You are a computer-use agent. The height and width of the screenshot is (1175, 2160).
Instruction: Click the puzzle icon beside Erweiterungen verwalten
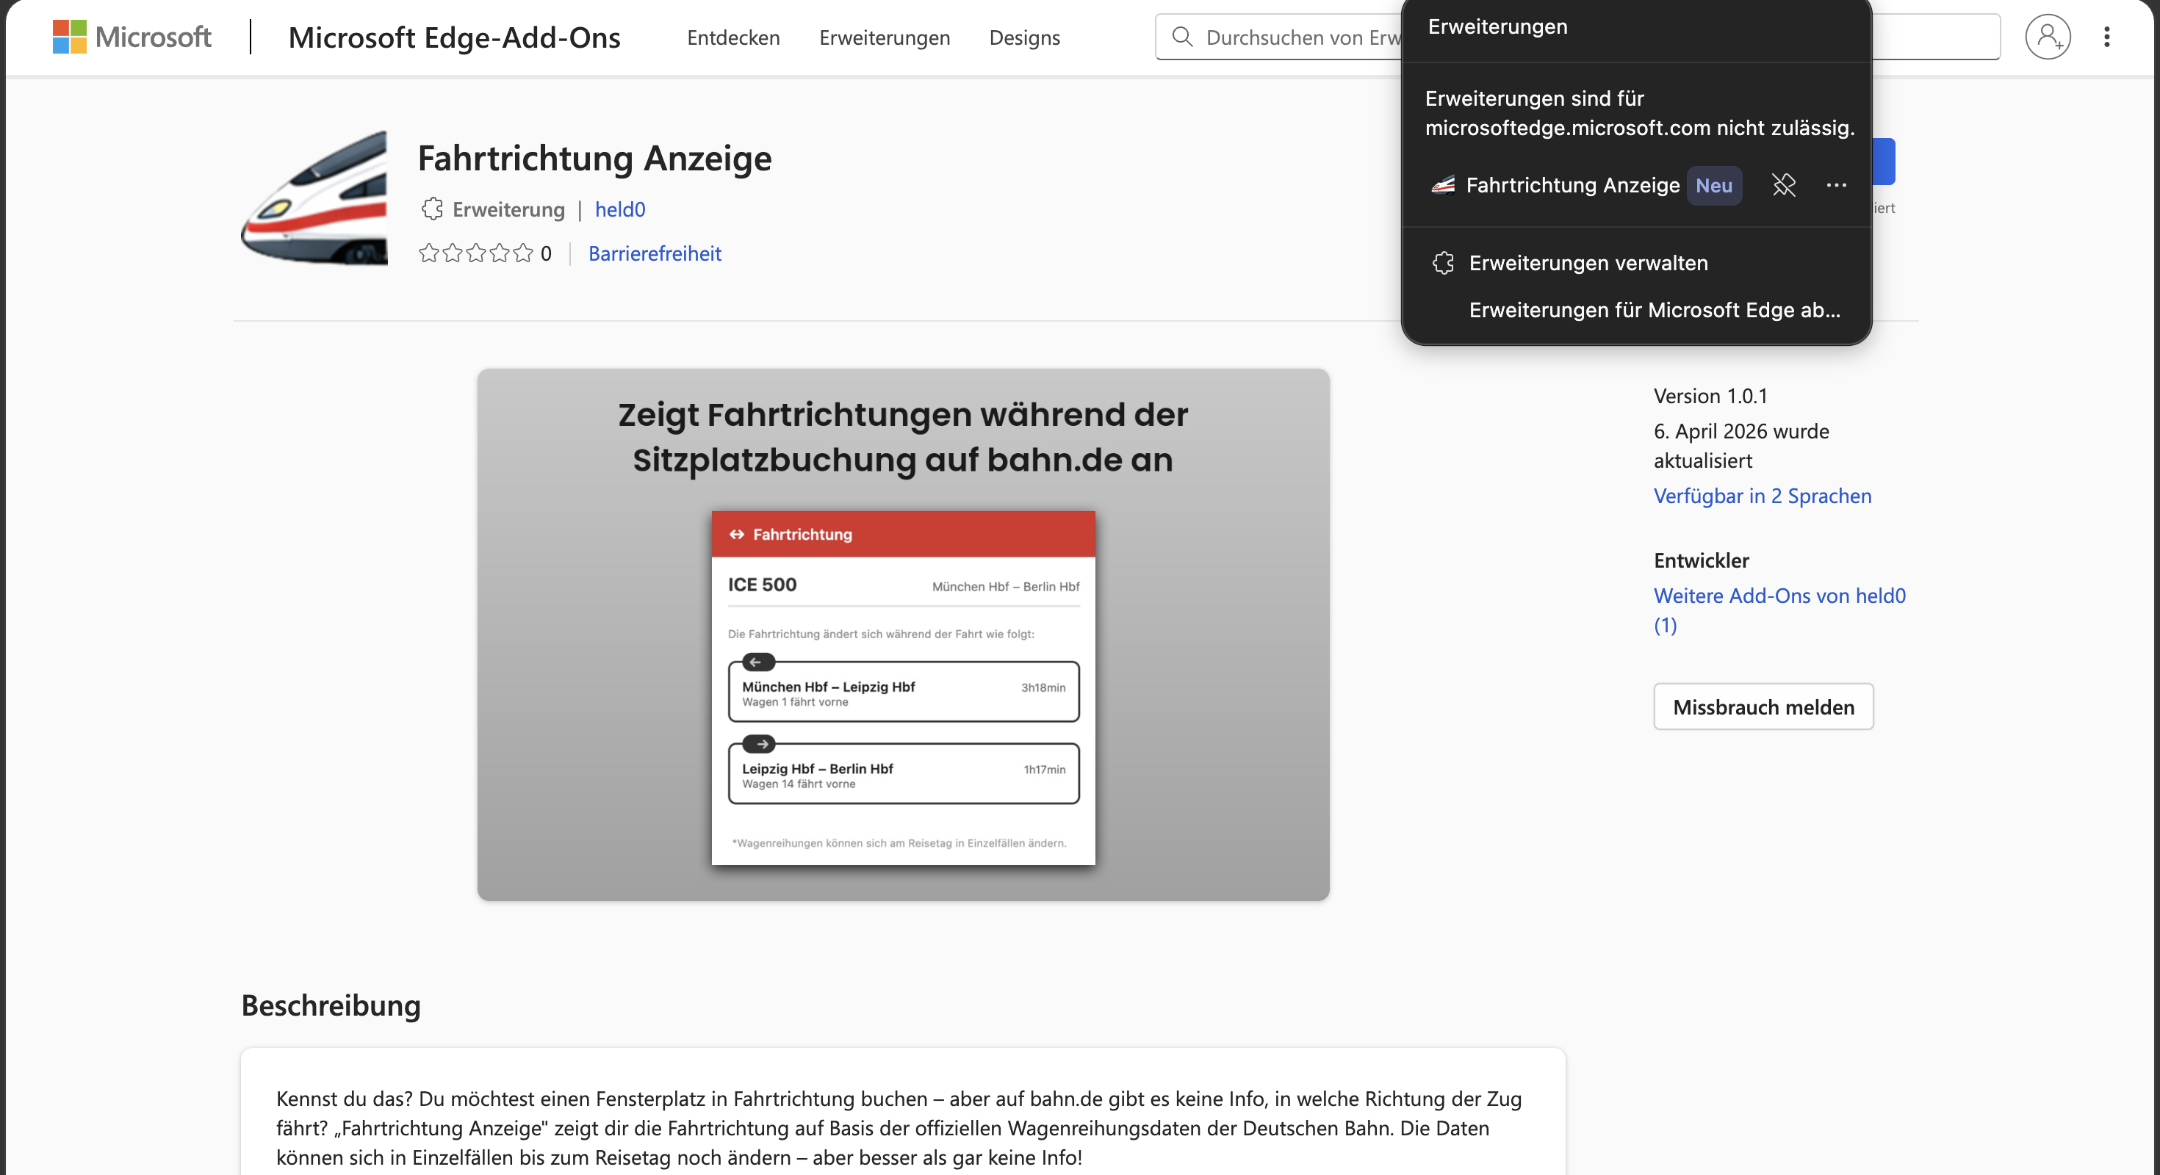(x=1443, y=263)
